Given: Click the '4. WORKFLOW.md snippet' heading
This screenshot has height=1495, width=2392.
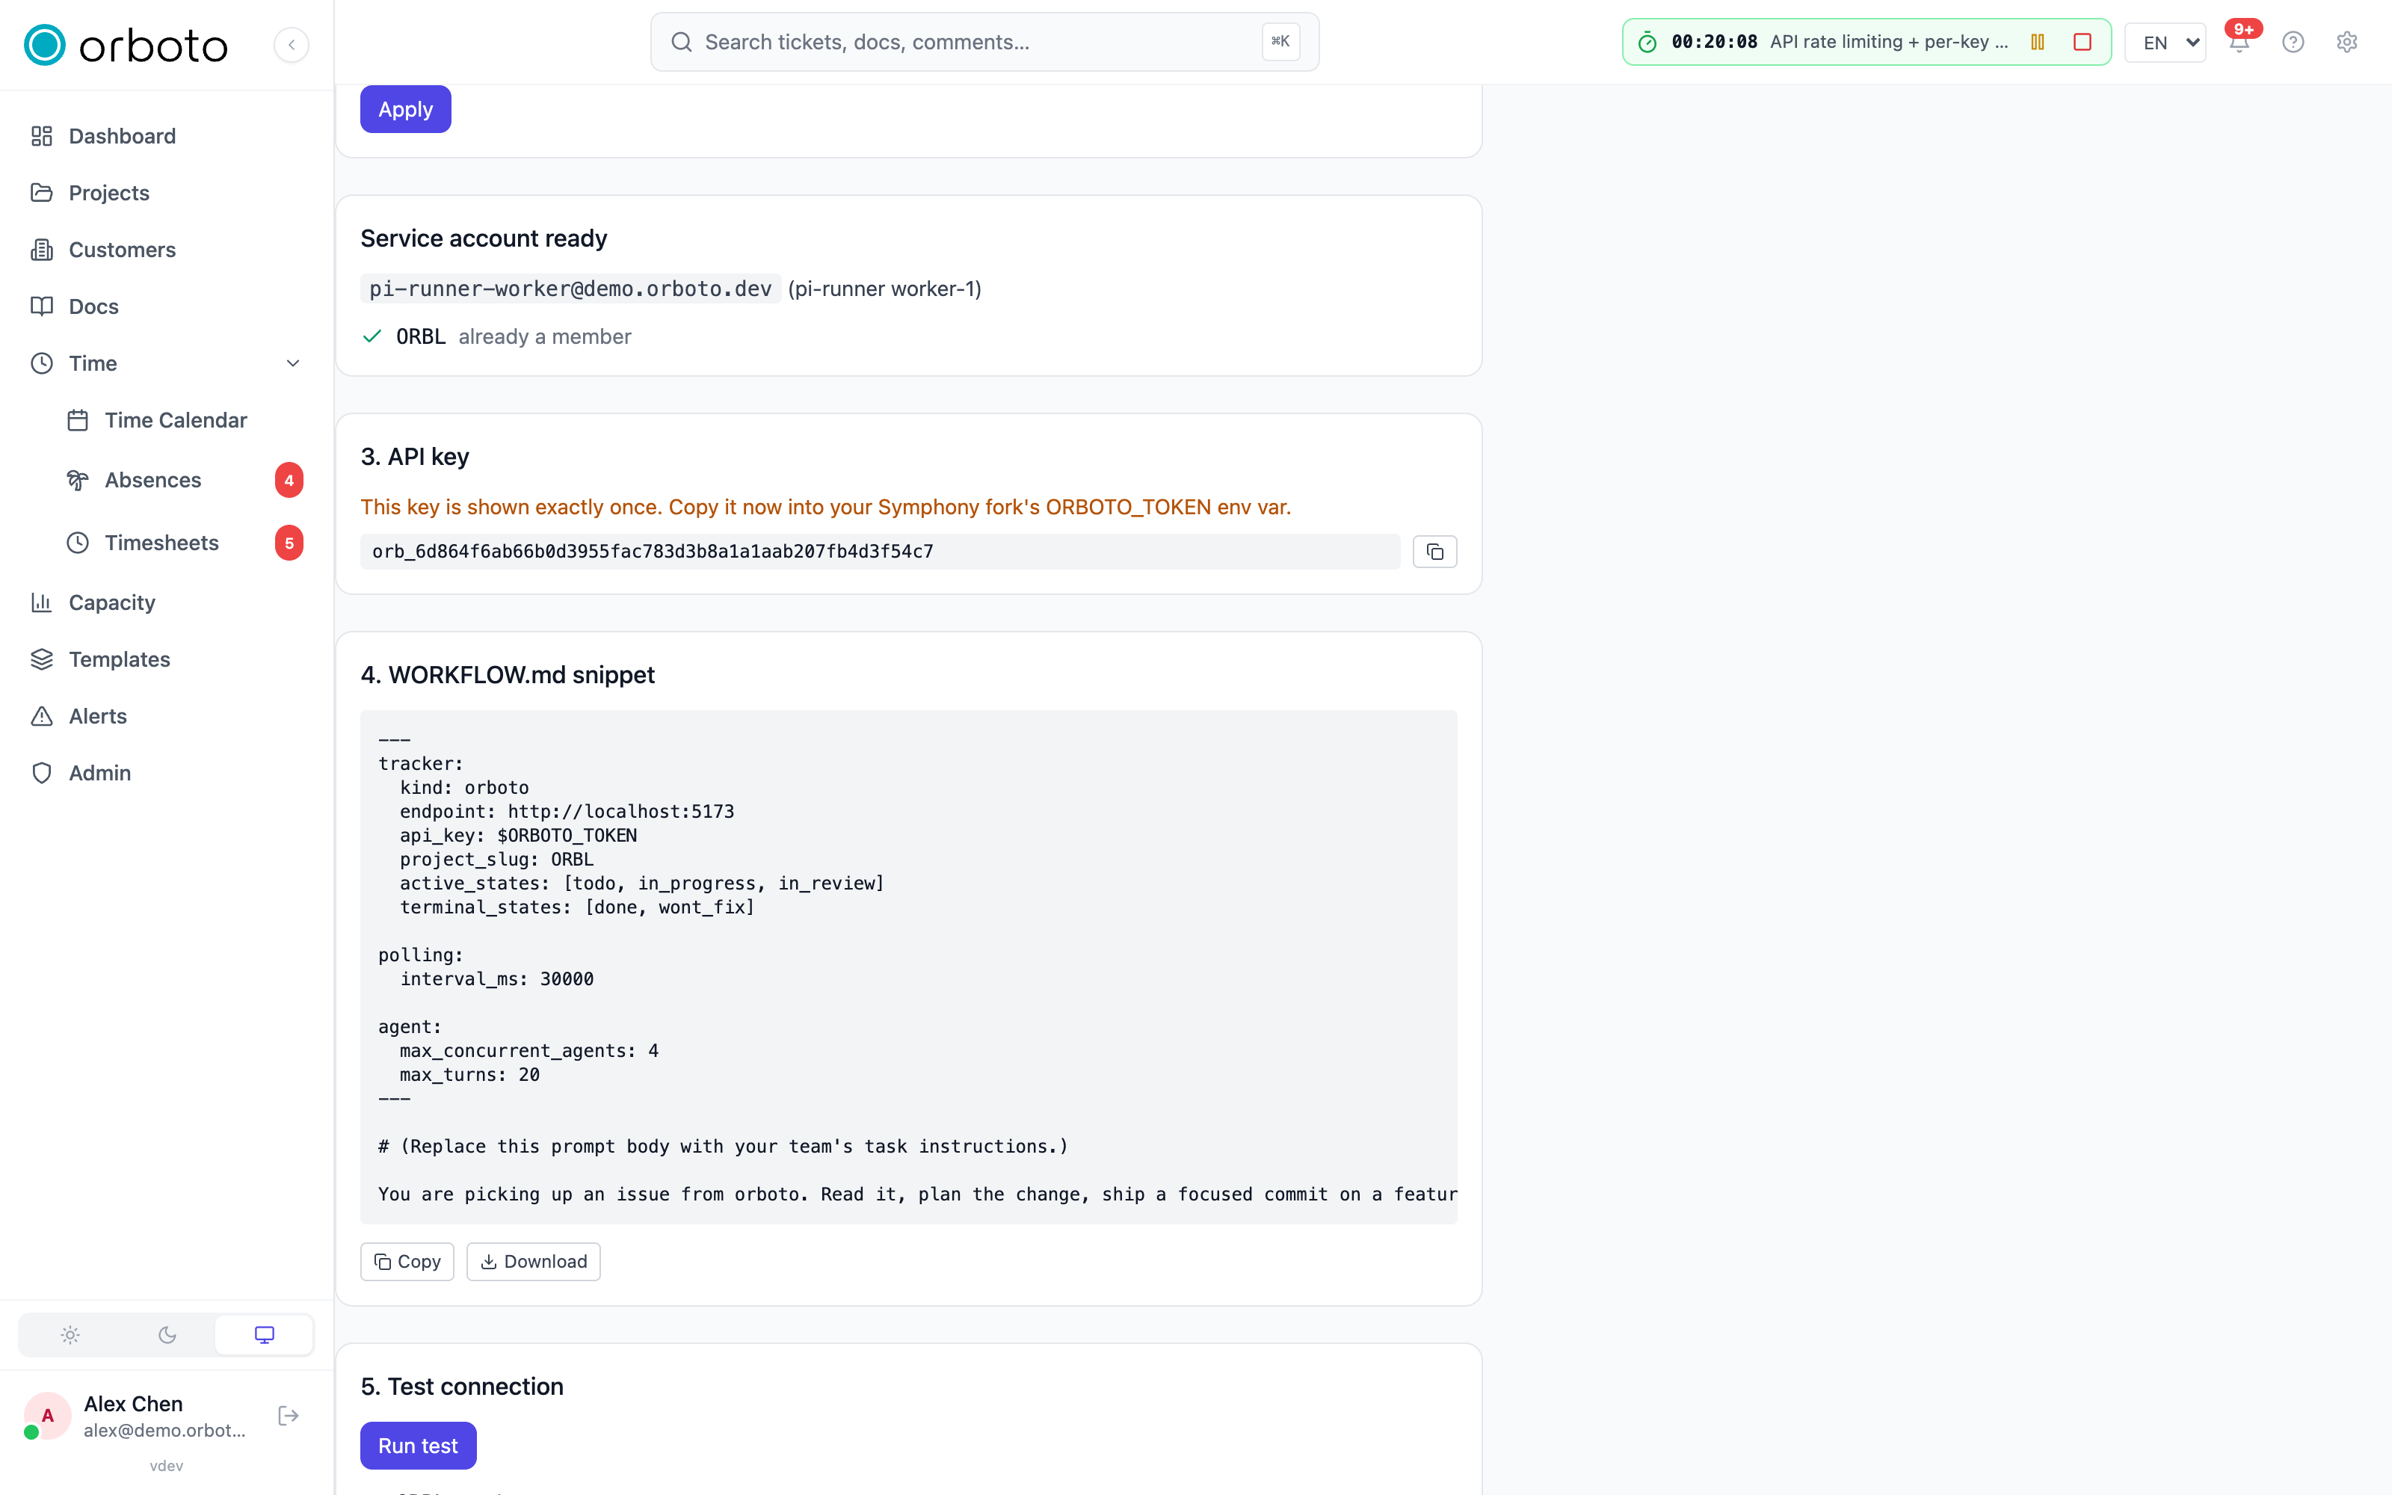Looking at the screenshot, I should click(x=508, y=675).
